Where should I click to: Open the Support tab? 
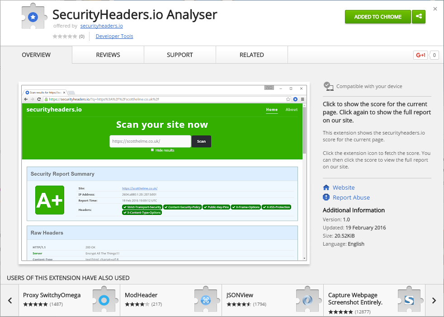179,55
